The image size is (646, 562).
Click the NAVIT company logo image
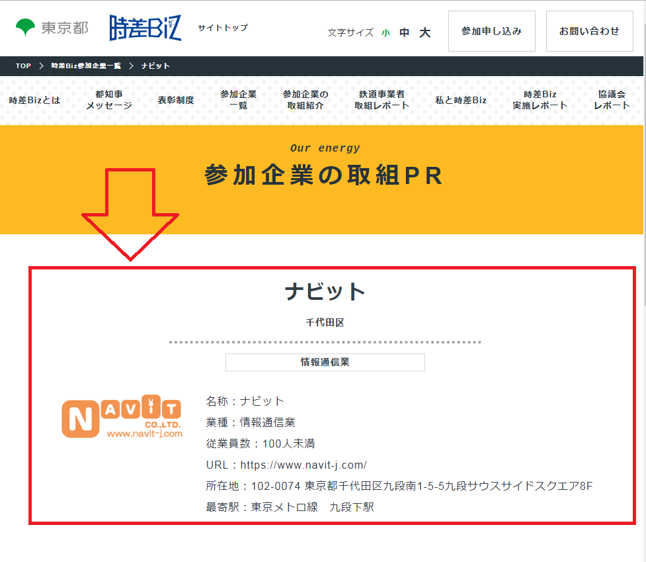click(122, 417)
